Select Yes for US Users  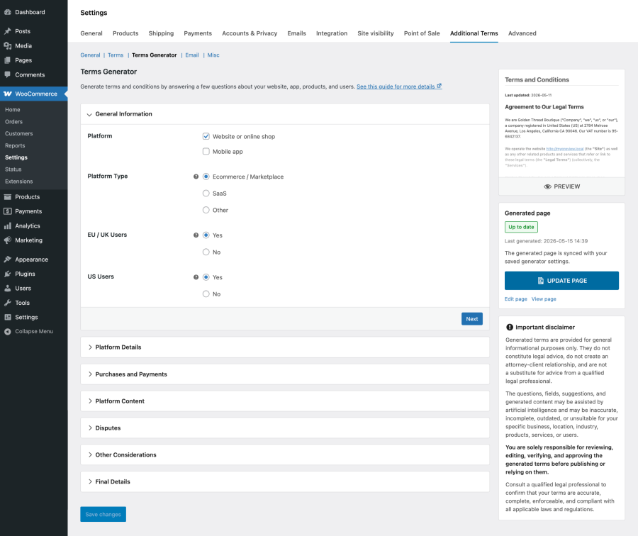coord(206,277)
